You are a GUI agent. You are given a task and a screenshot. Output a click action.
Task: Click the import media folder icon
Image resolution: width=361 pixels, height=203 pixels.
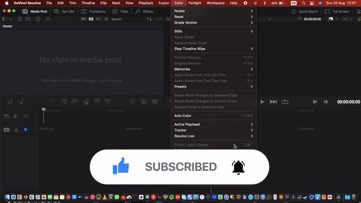[x=28, y=19]
